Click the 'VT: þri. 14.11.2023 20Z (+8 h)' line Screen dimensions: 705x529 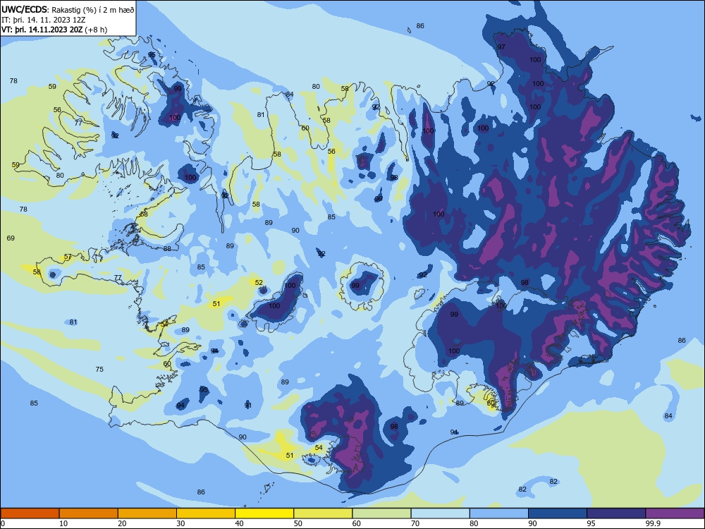click(x=54, y=30)
